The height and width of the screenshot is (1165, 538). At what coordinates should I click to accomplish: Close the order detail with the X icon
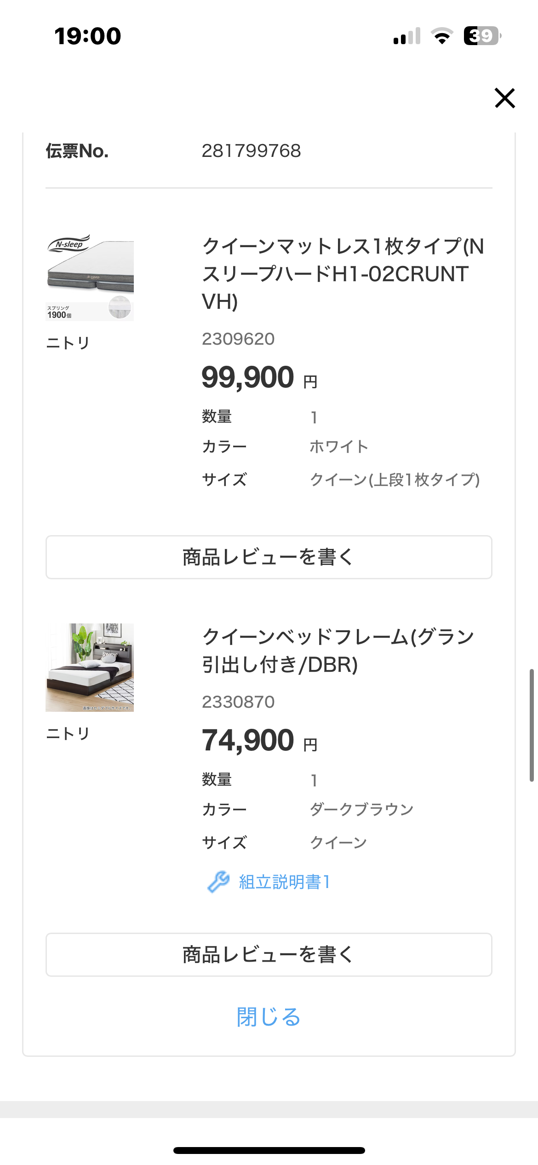(x=504, y=98)
